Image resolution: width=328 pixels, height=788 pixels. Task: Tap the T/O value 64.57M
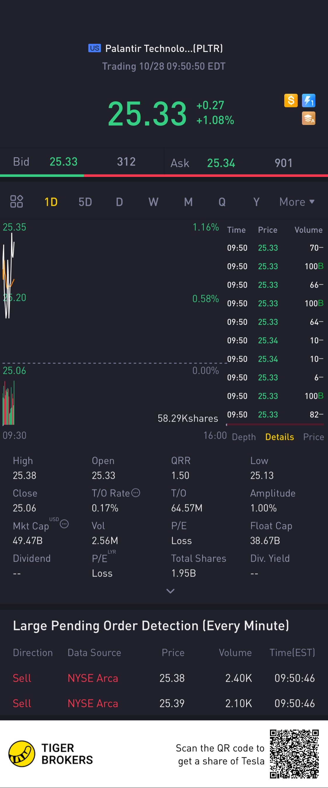[187, 508]
